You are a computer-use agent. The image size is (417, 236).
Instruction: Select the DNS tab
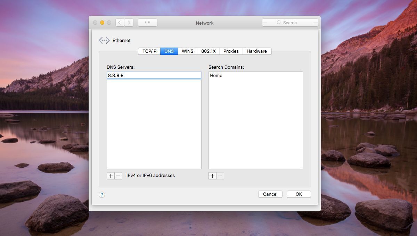(169, 51)
